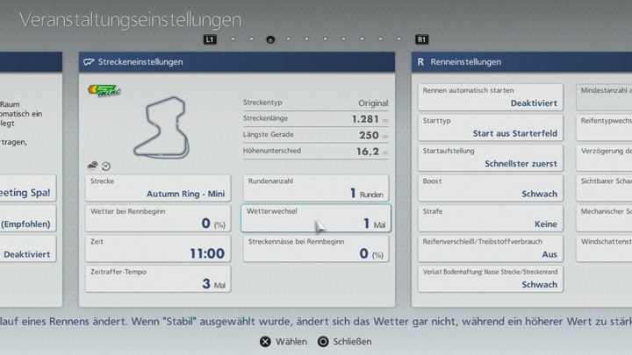Image resolution: width=632 pixels, height=355 pixels.
Task: Click the L1 previous page icon
Action: (x=210, y=39)
